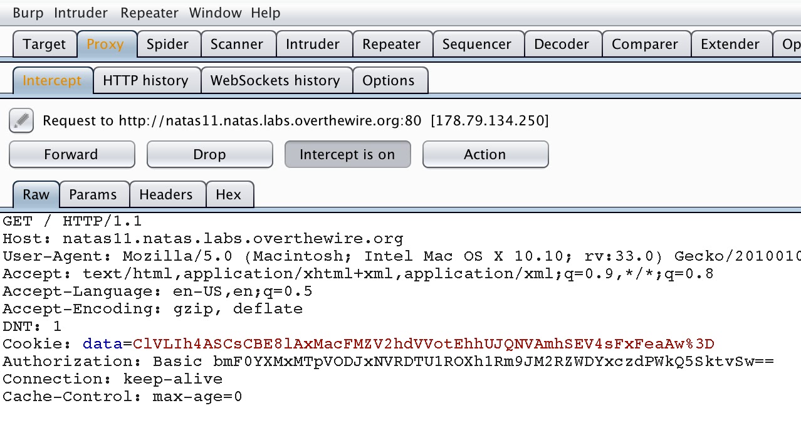Screen dimensions: 801x445
Task: Switch to the Params view of the request
Action: tap(94, 194)
